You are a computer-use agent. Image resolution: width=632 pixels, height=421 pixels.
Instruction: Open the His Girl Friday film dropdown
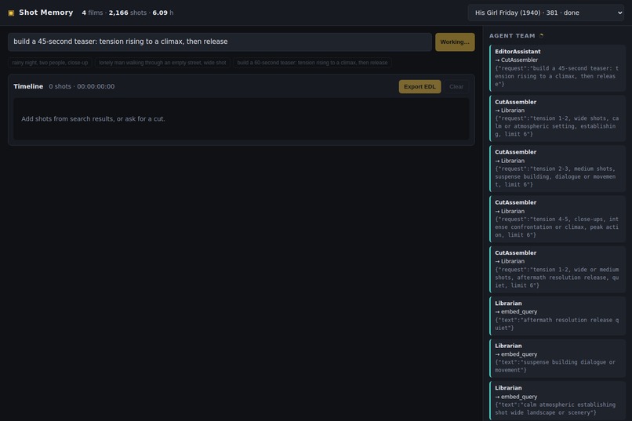click(546, 13)
